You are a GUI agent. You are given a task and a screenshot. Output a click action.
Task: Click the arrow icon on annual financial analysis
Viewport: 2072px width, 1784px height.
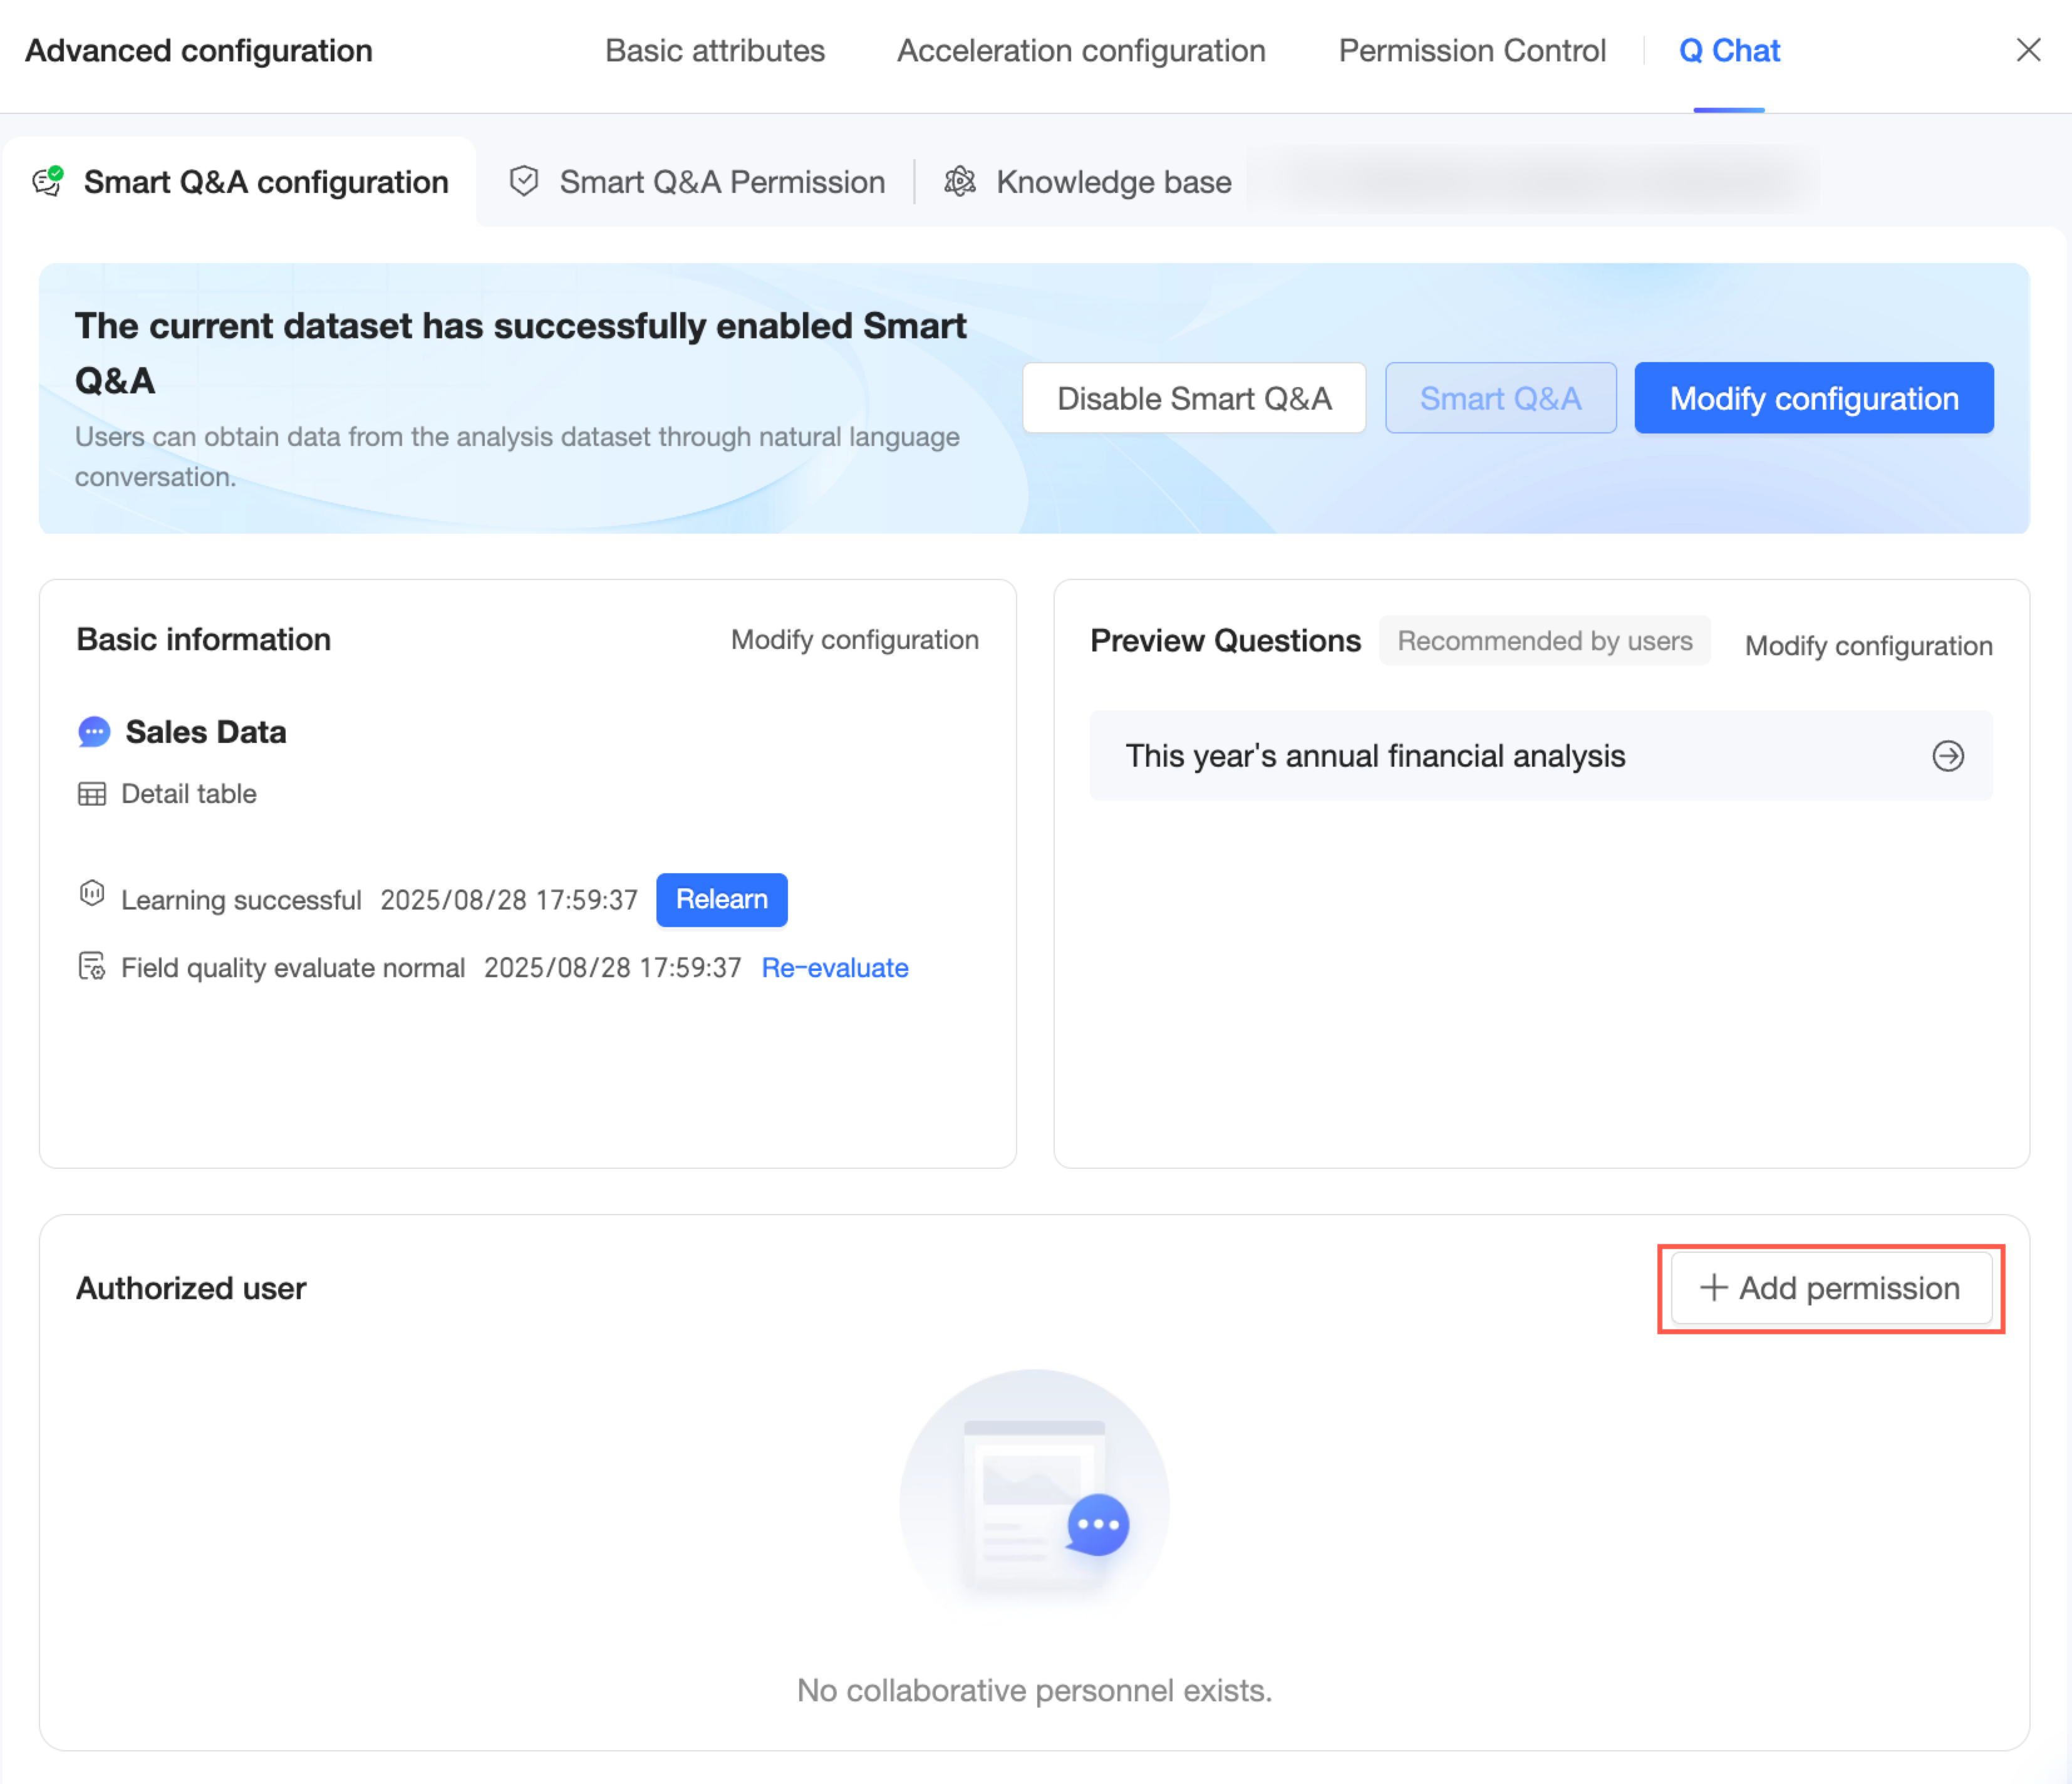tap(1947, 756)
